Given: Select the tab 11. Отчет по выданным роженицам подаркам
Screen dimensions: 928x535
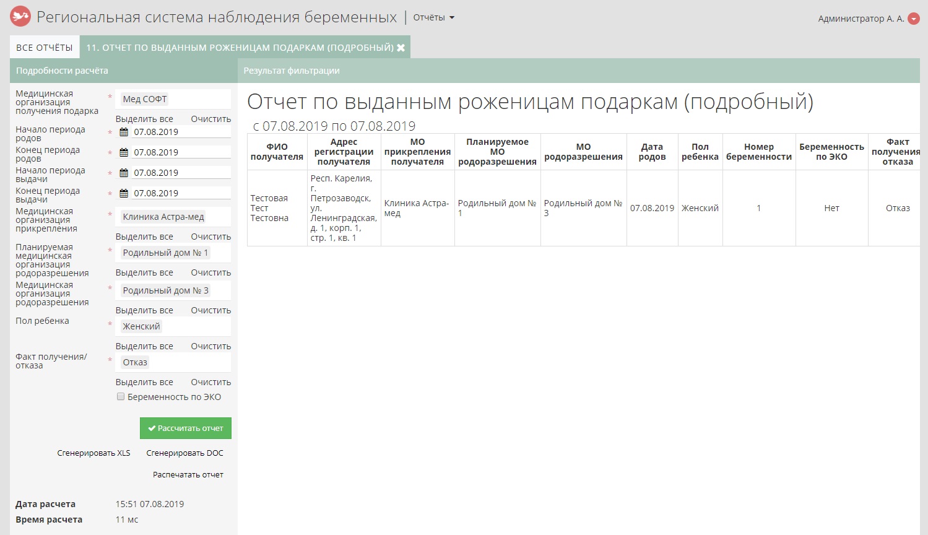Looking at the screenshot, I should point(240,48).
